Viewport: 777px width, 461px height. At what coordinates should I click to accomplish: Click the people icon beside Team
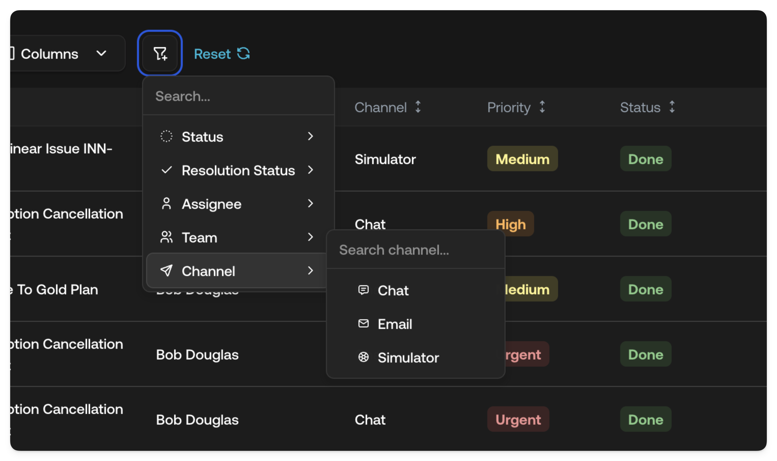pyautogui.click(x=166, y=237)
